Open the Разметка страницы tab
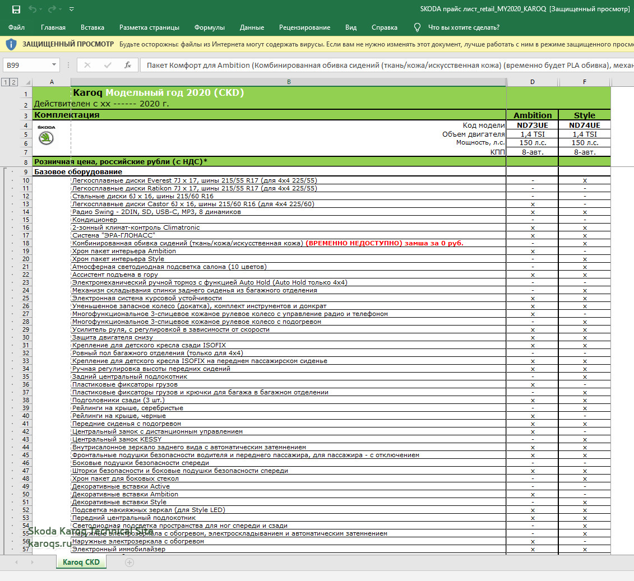This screenshot has width=634, height=581. [x=149, y=27]
